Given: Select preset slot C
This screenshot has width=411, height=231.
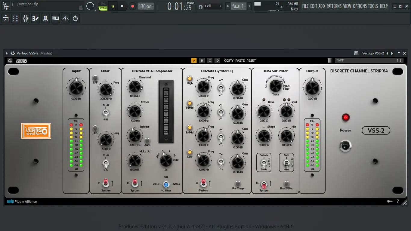Looking at the screenshot, I should tap(210, 60).
